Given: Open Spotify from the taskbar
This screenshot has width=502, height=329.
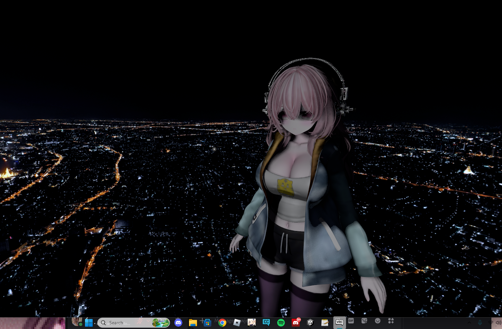Looking at the screenshot, I should tap(281, 323).
